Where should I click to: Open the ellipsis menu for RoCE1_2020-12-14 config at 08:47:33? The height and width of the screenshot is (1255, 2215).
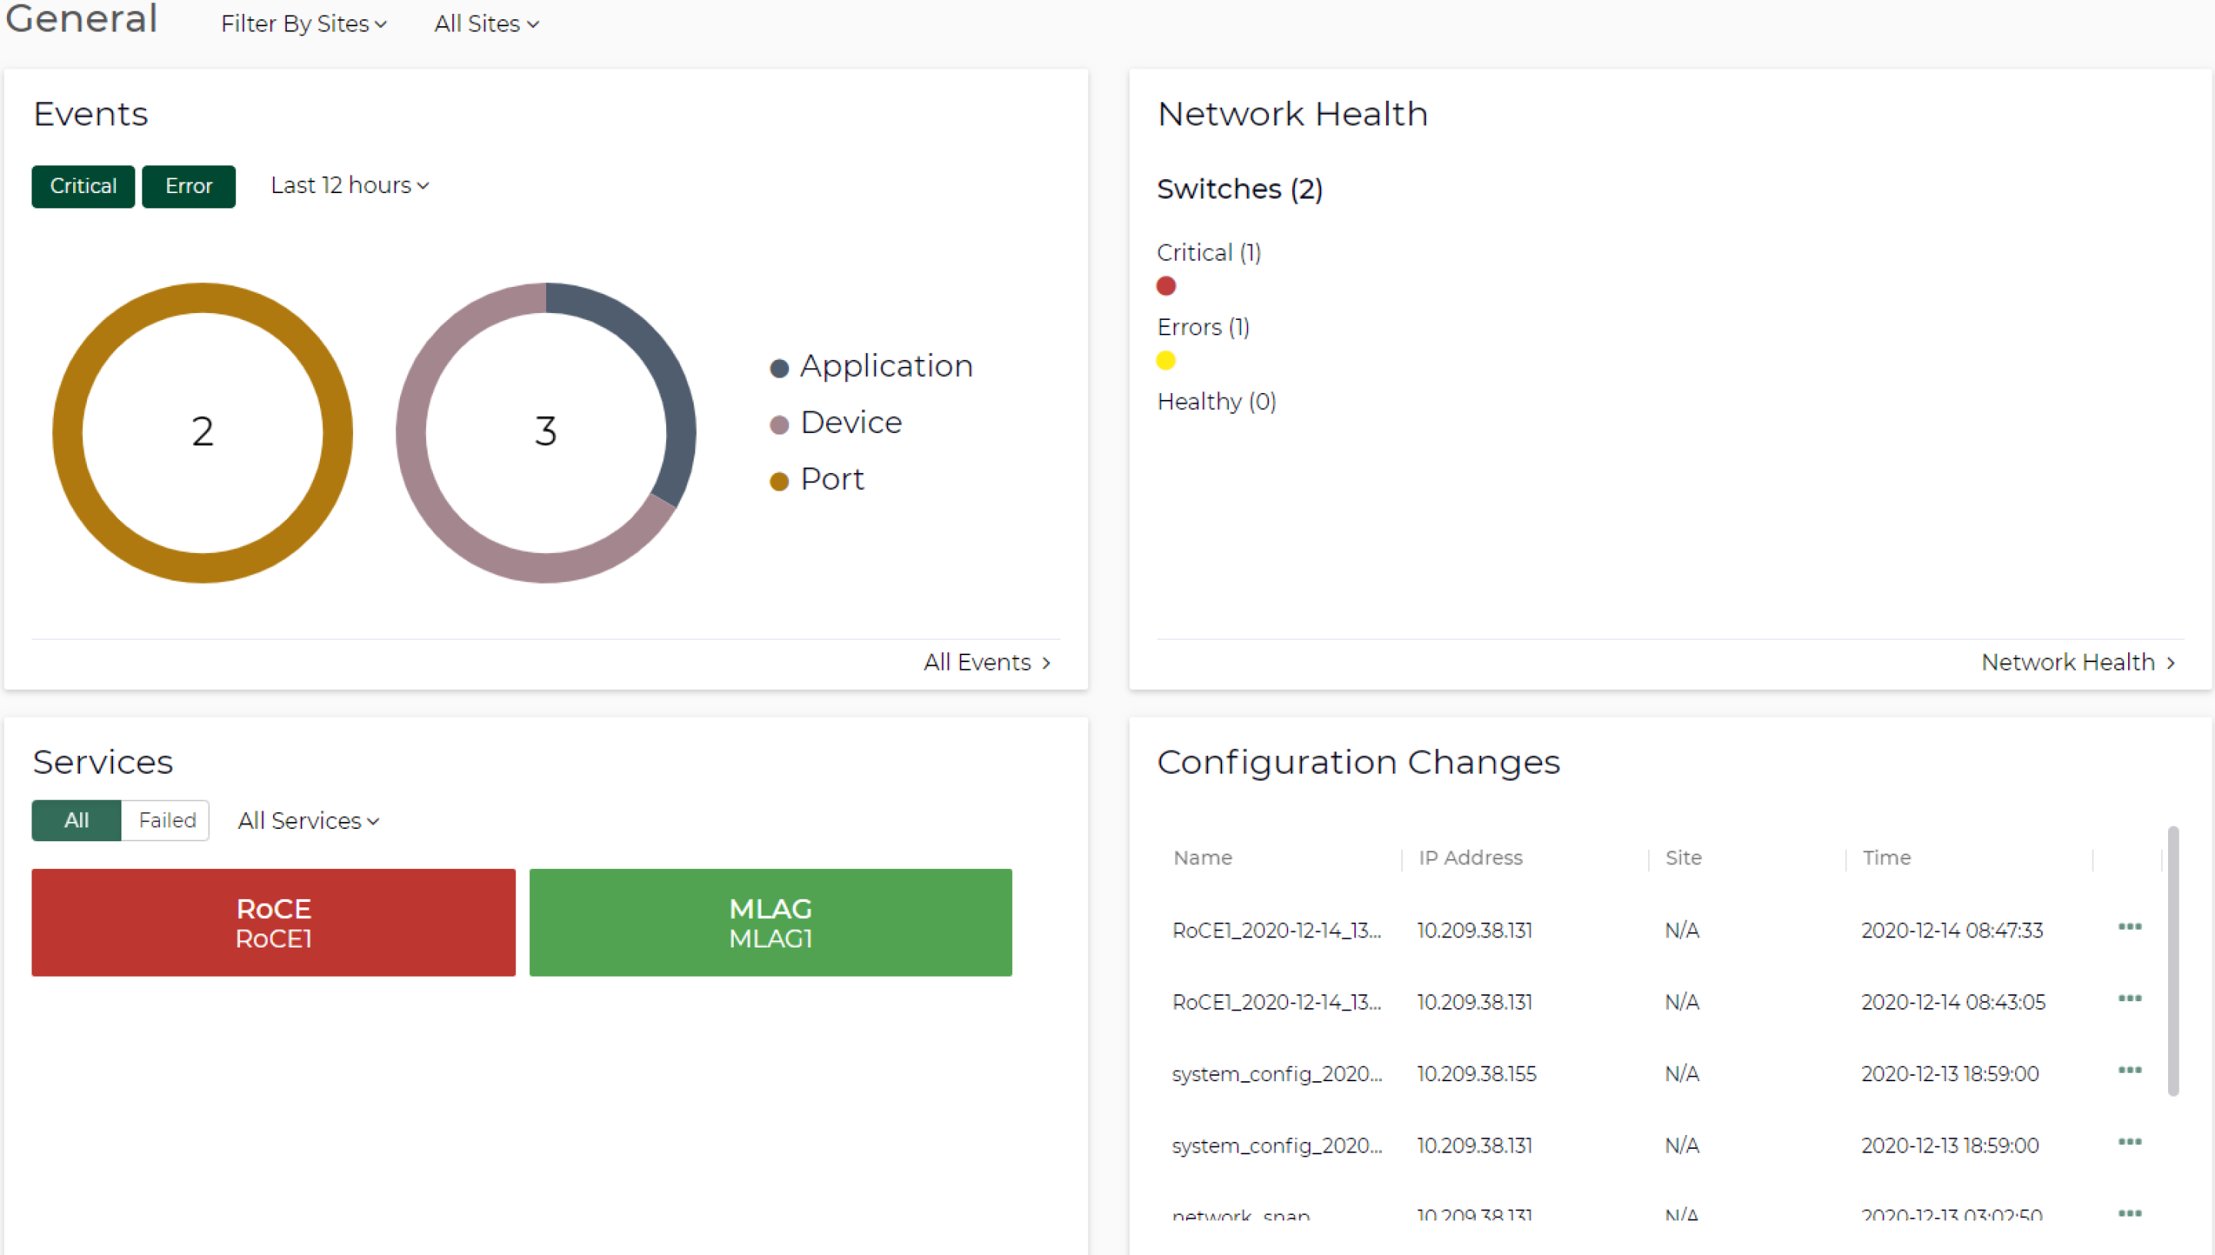2130,927
